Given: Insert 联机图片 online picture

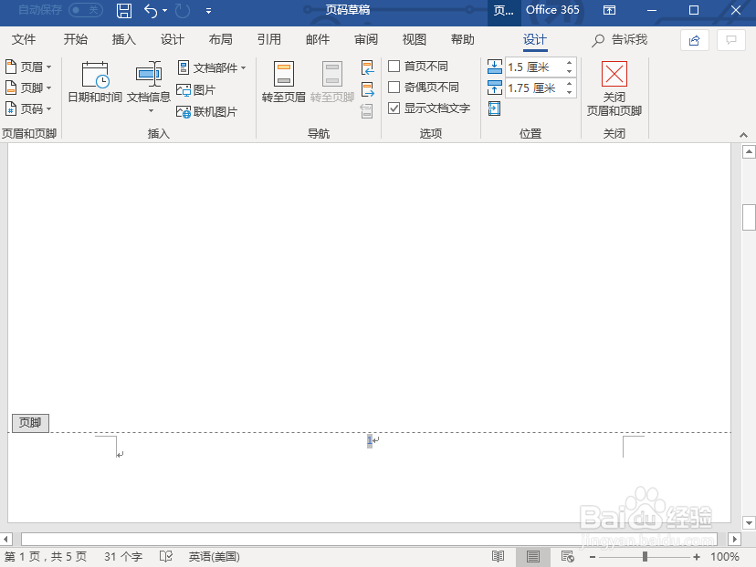Looking at the screenshot, I should point(207,111).
